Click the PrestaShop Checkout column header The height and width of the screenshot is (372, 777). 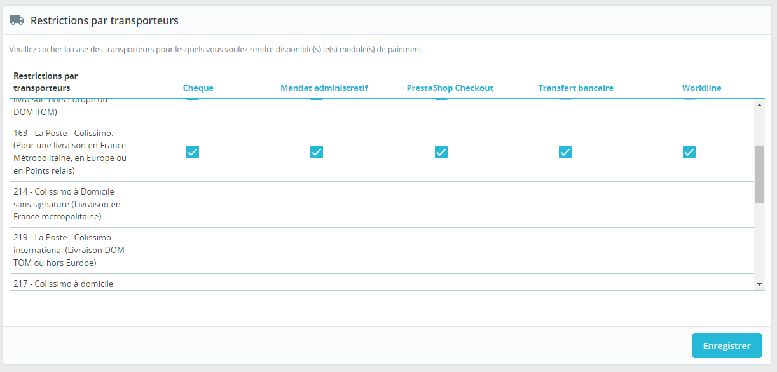(x=450, y=88)
